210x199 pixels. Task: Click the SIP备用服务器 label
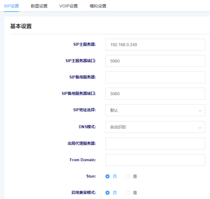[83, 77]
